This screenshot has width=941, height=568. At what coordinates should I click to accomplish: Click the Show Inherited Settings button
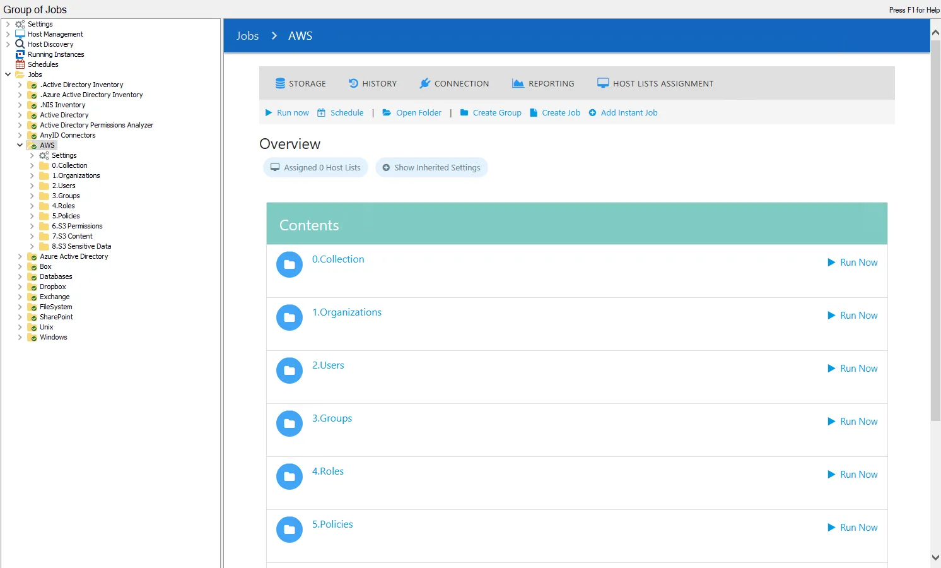431,167
